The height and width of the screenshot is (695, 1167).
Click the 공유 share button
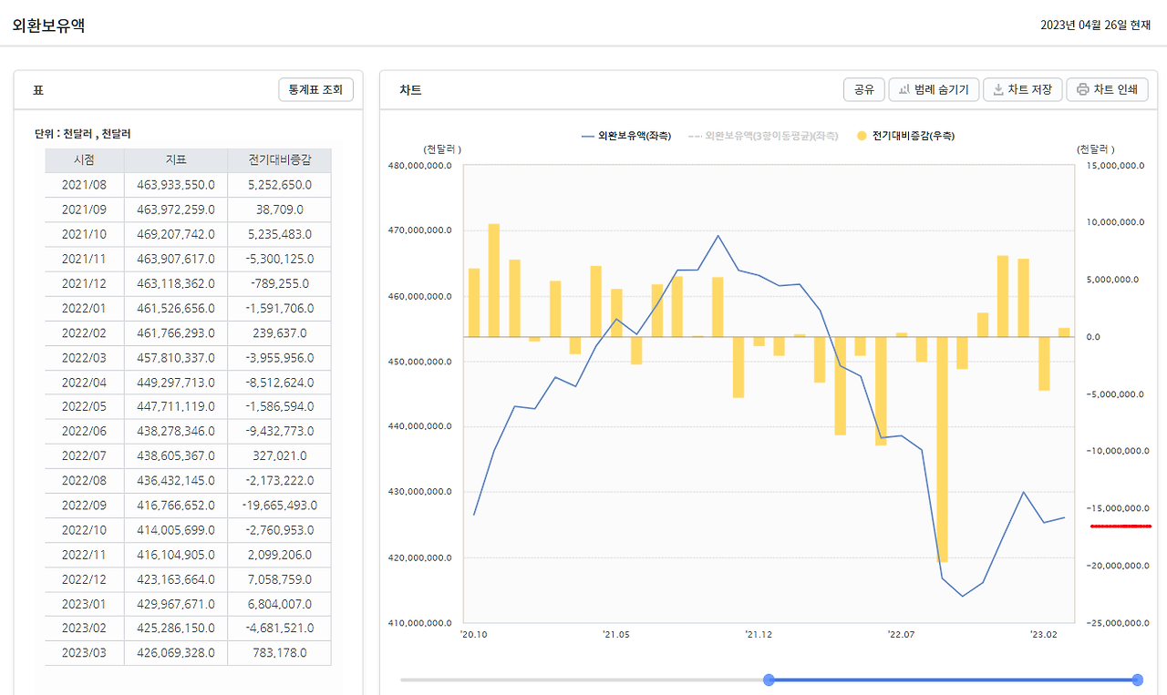point(864,89)
